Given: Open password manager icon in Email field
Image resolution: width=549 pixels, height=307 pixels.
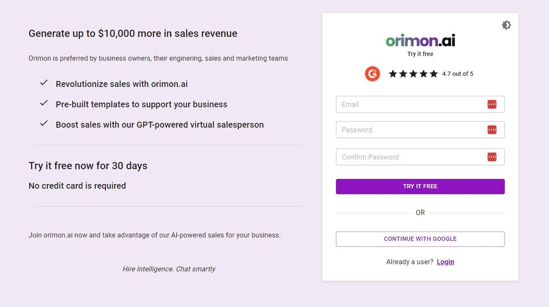Looking at the screenshot, I should pos(492,104).
